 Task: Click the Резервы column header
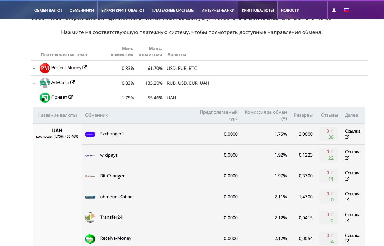click(x=303, y=115)
